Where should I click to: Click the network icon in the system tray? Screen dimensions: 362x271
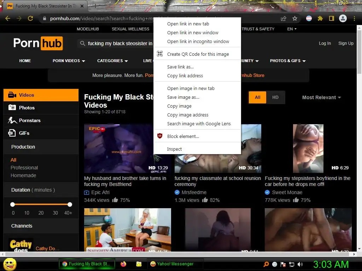(x=292, y=264)
